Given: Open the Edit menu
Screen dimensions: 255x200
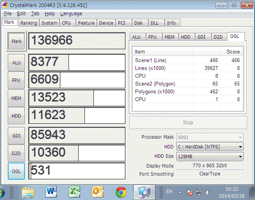Looking at the screenshot, I should point(21,14).
